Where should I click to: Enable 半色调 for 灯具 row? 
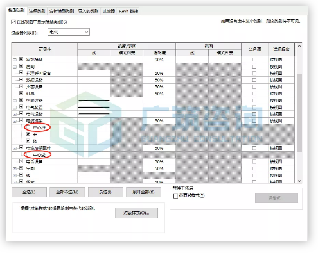point(254,94)
